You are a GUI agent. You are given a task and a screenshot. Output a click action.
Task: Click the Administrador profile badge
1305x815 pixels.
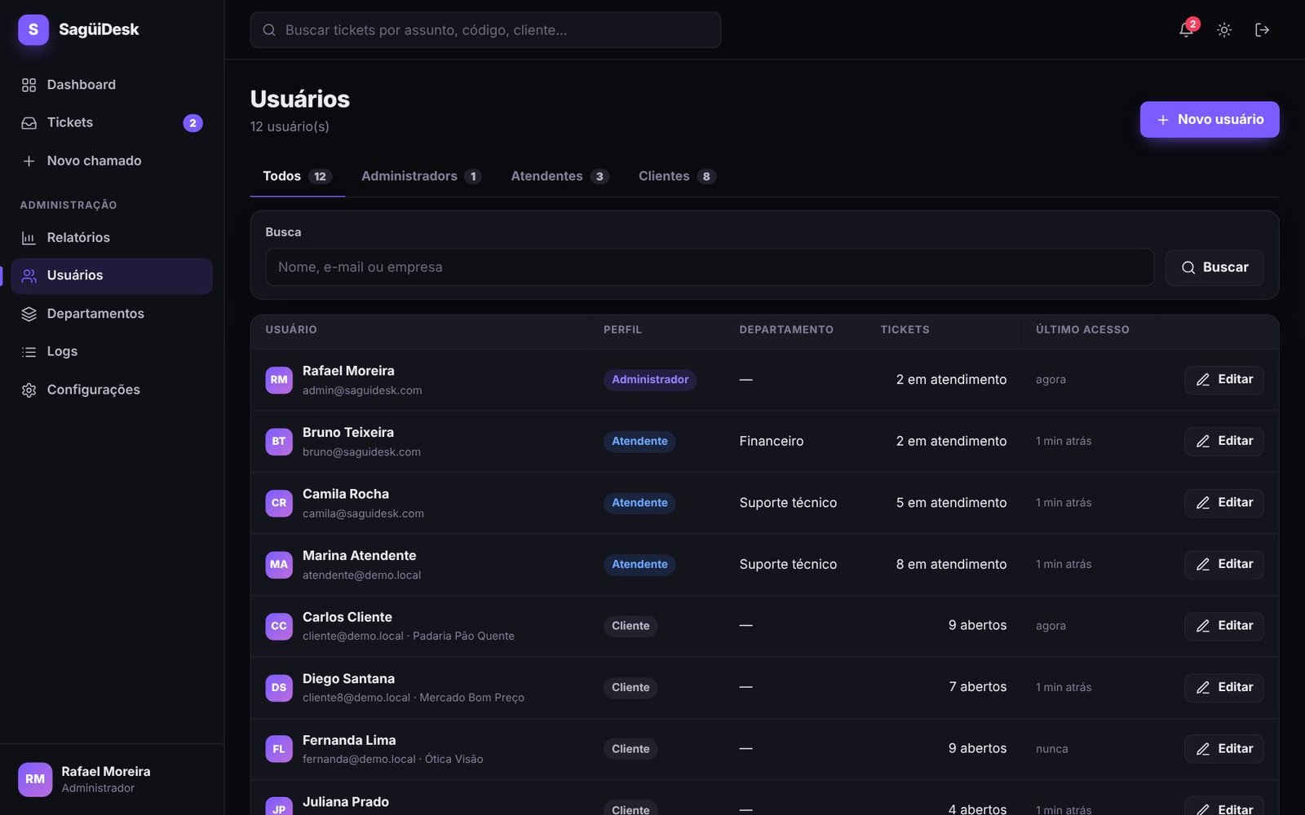(650, 380)
